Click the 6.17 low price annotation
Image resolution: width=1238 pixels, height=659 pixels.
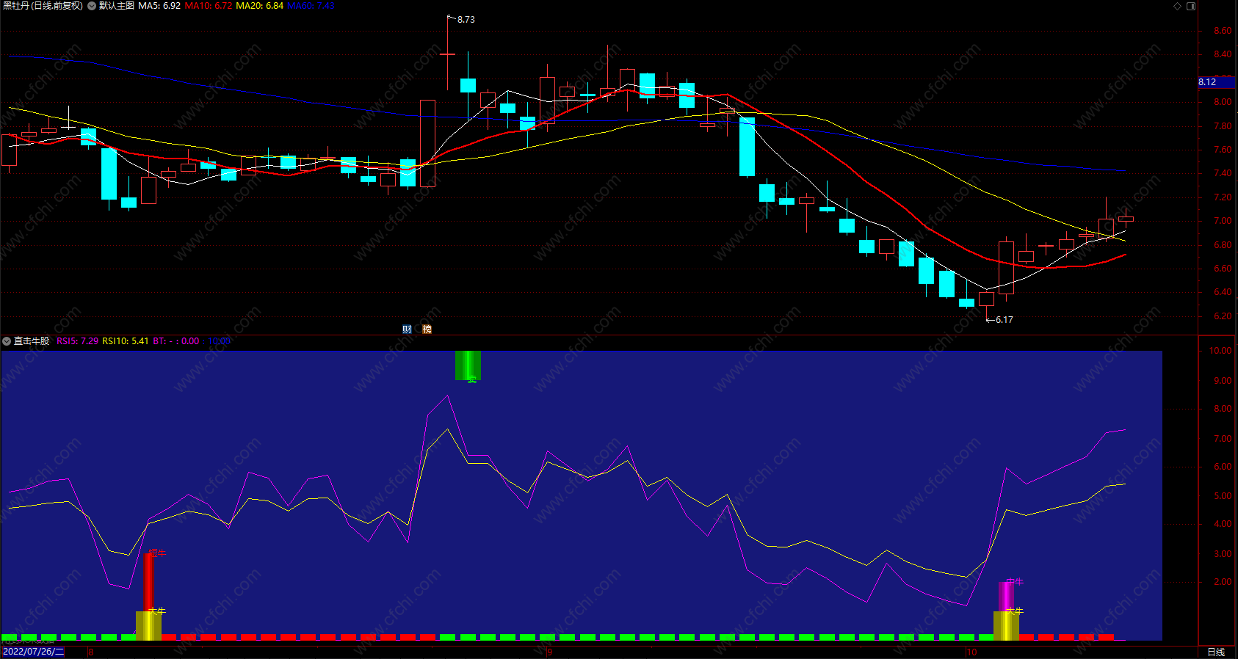click(x=1004, y=320)
